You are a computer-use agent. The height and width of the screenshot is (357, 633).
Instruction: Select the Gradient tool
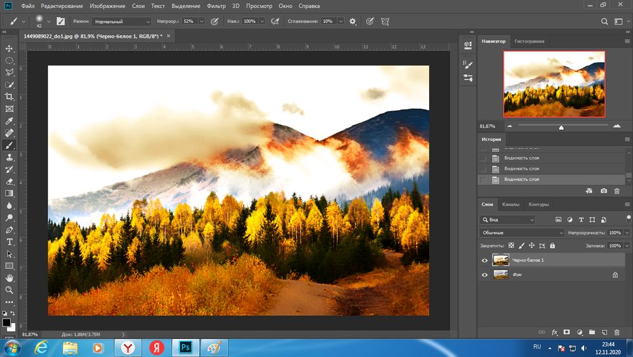pos(9,193)
